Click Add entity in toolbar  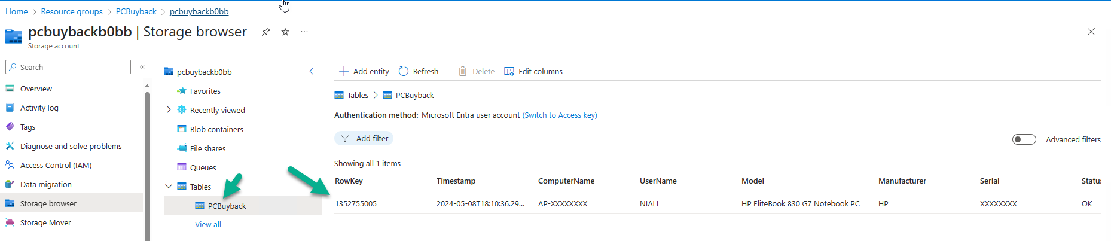(364, 71)
